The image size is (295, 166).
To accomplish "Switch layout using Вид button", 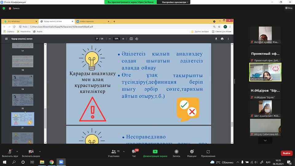I will coord(289,8).
